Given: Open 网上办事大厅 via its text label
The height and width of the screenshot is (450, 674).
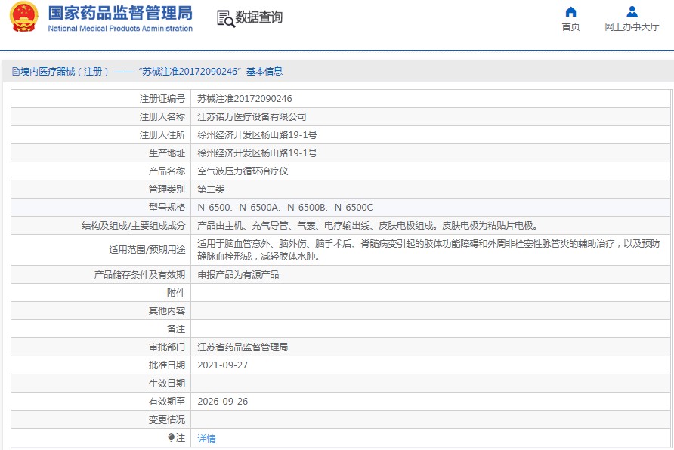Looking at the screenshot, I should click(x=632, y=27).
